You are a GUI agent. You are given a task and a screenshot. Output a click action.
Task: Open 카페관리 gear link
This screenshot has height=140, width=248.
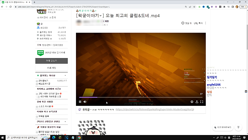coord(42,18)
